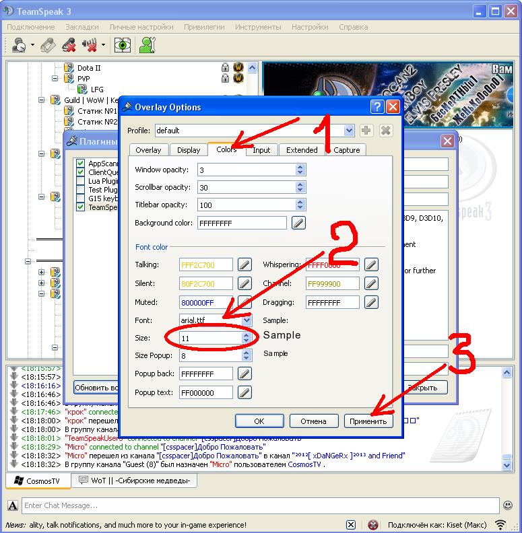
Task: Open contacts via green user wrench icon
Action: [x=148, y=45]
